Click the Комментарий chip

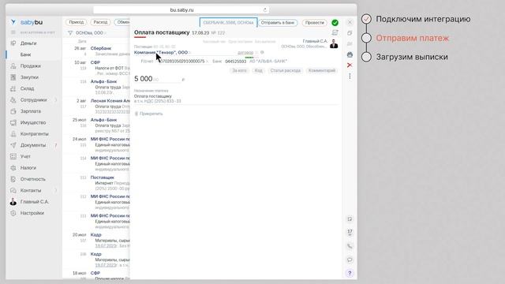click(322, 70)
